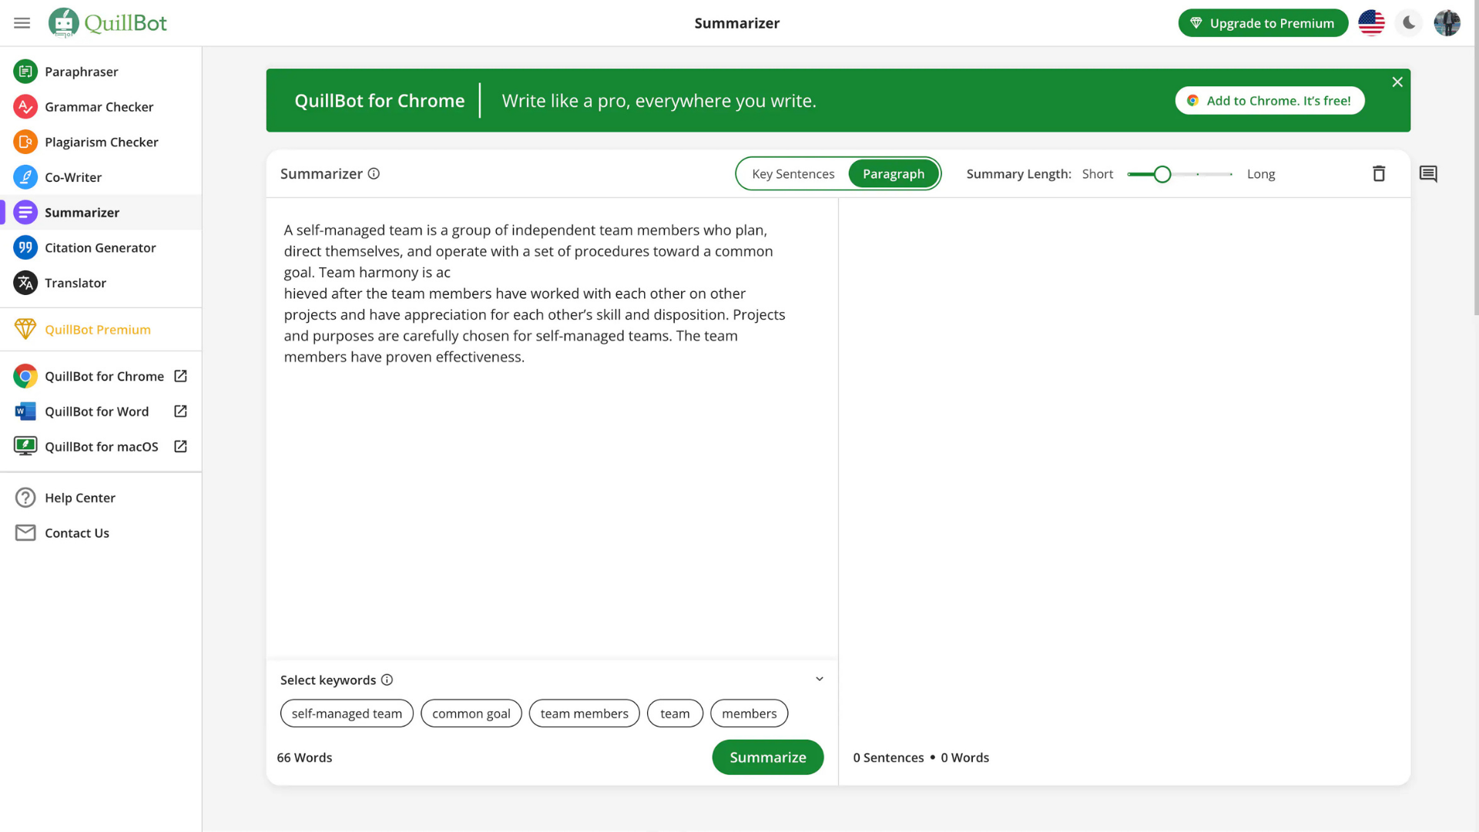Open the hamburger menu

point(22,23)
